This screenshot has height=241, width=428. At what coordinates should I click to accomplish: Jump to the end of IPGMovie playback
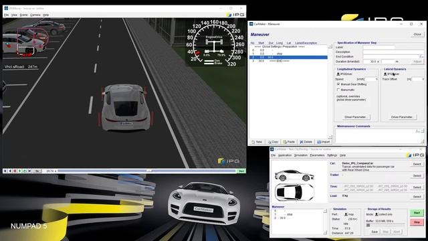[29, 171]
